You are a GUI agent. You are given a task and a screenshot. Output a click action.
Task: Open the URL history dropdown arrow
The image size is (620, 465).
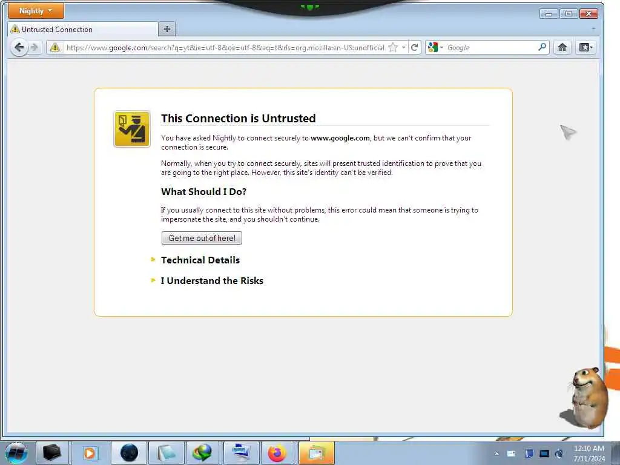tap(403, 47)
